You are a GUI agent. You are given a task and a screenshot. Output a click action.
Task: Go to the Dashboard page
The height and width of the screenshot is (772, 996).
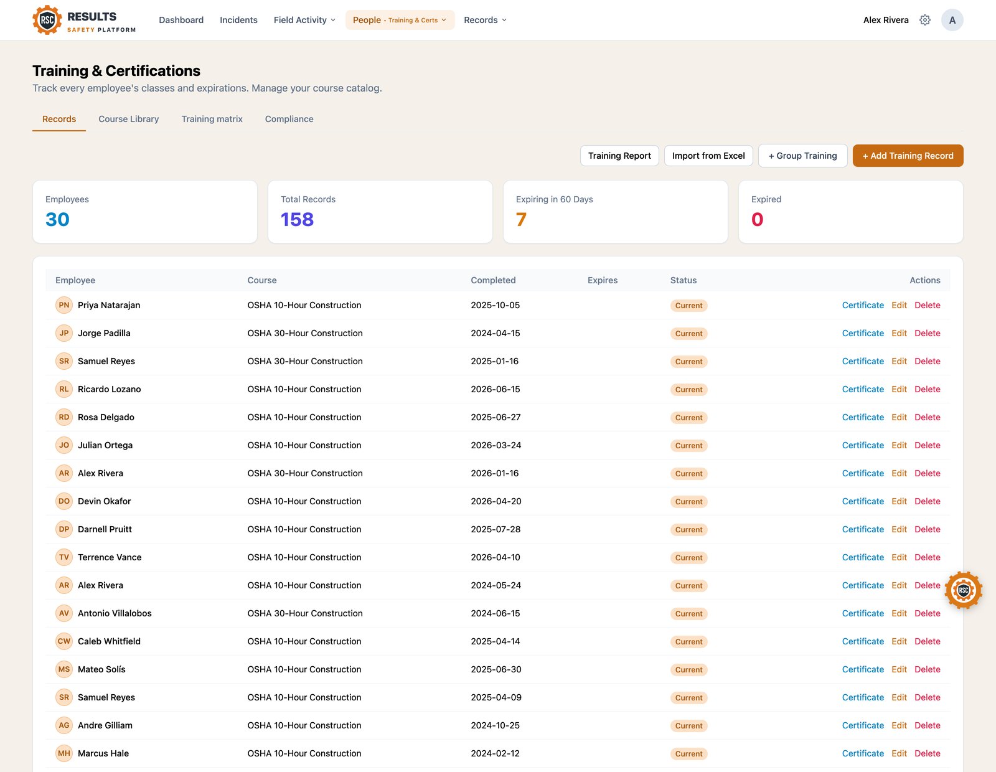click(x=181, y=20)
